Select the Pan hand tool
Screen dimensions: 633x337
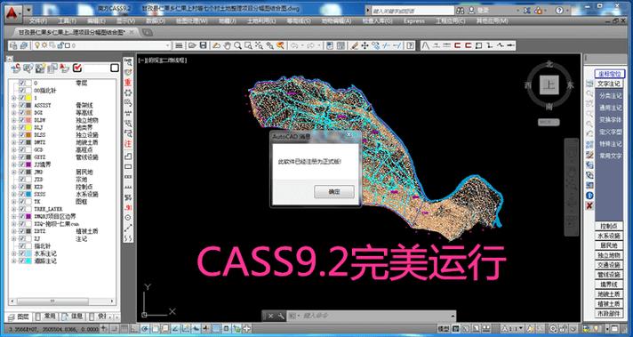tap(228, 45)
